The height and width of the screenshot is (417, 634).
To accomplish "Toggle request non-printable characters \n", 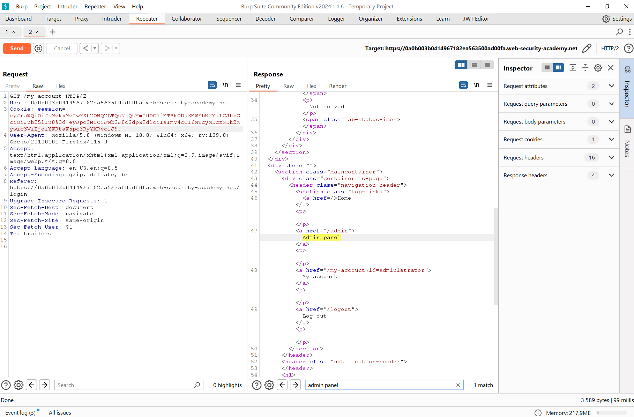I will click(225, 85).
